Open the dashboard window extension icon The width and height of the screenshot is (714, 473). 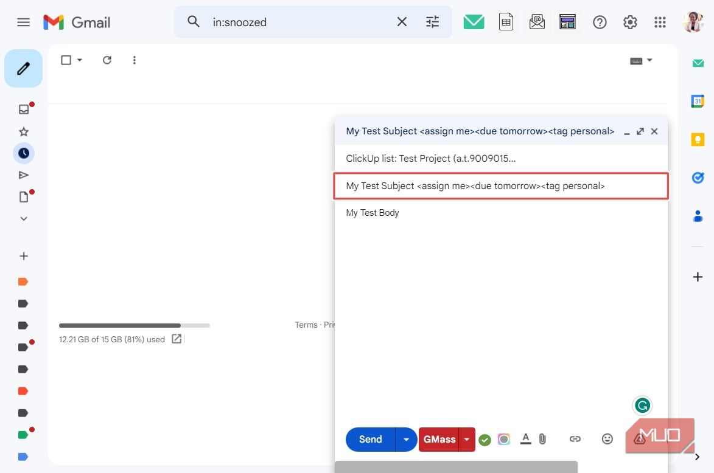(x=567, y=21)
